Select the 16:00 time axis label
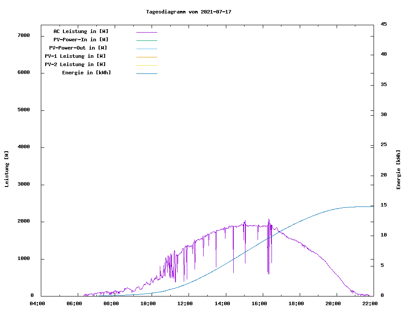The image size is (417, 313). coord(259,303)
